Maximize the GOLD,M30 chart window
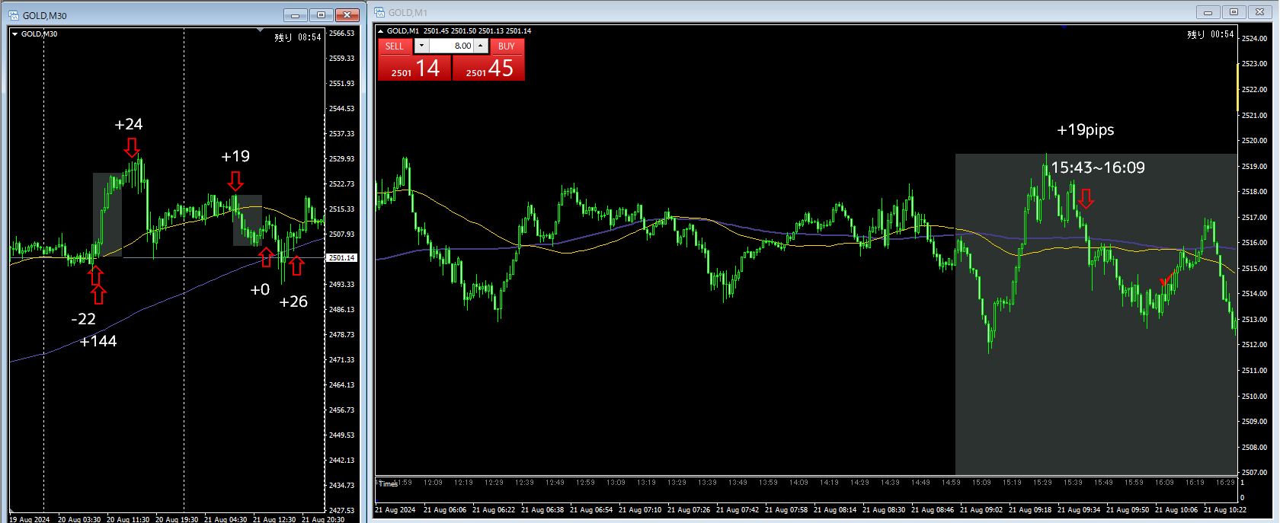Image resolution: width=1280 pixels, height=523 pixels. click(x=322, y=14)
